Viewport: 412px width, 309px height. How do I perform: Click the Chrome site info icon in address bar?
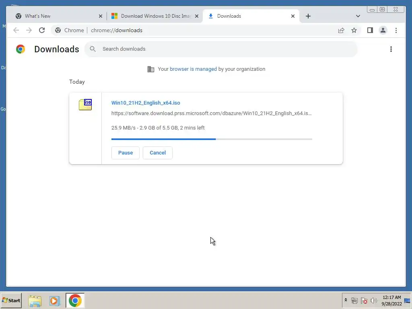click(x=58, y=30)
